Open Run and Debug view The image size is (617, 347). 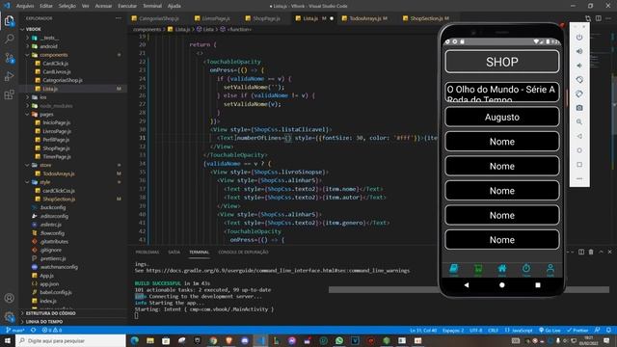click(x=9, y=76)
